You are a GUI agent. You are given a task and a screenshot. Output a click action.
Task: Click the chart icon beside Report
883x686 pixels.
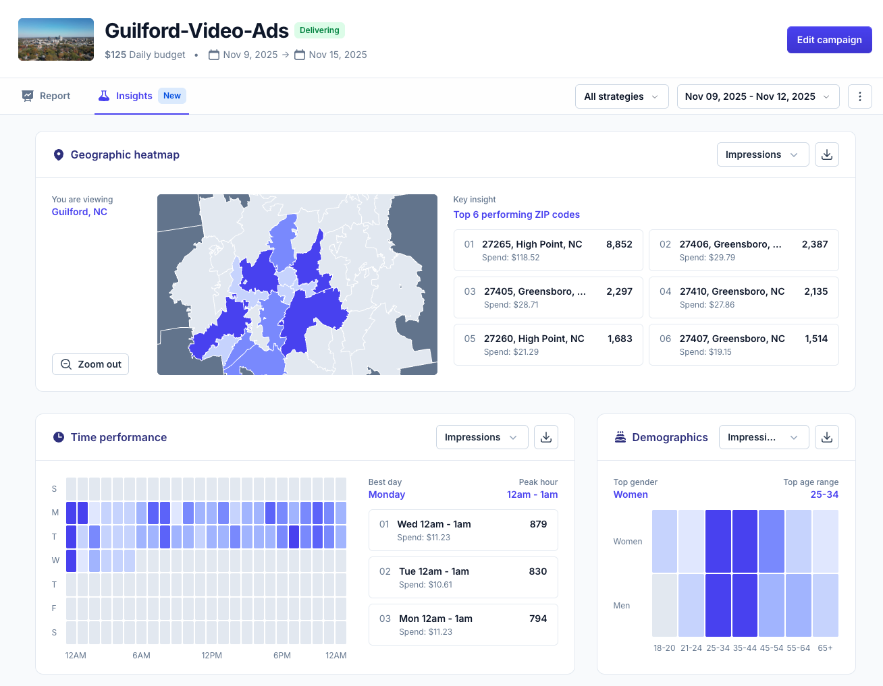pos(28,96)
